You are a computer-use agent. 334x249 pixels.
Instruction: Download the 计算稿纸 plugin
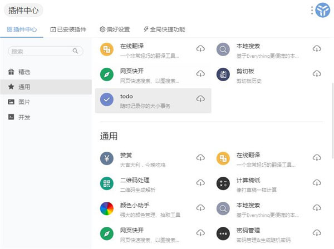(317, 183)
